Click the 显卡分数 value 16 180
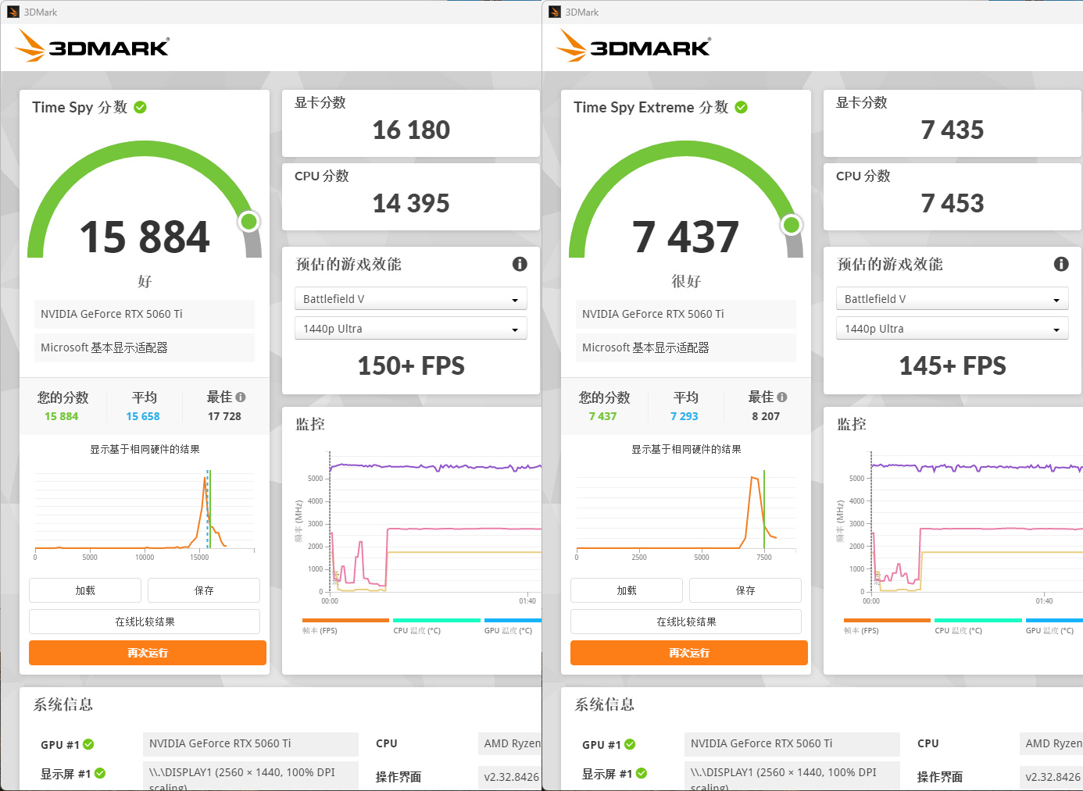 [x=411, y=130]
